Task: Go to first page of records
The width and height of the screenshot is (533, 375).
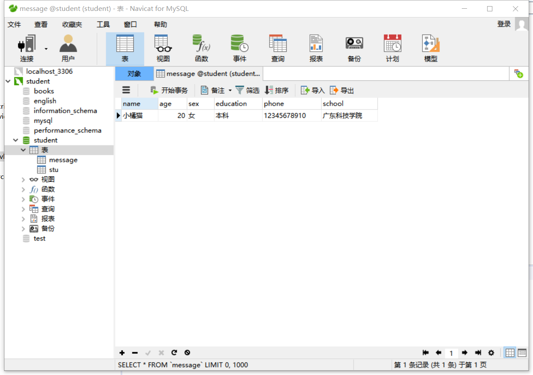Action: [426, 353]
